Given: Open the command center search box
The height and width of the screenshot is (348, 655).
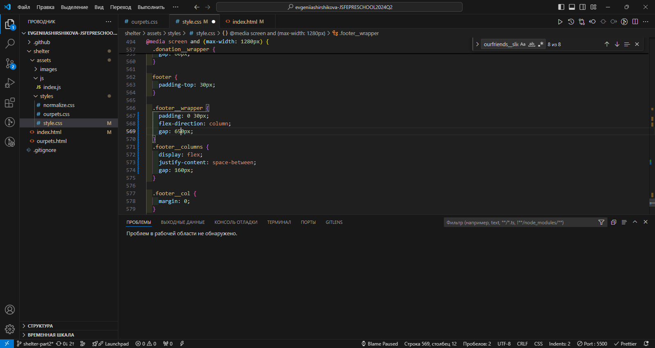Looking at the screenshot, I should coord(339,7).
